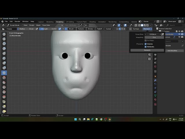Open the Texture properties tab
185x139 pixels.
[155, 104]
